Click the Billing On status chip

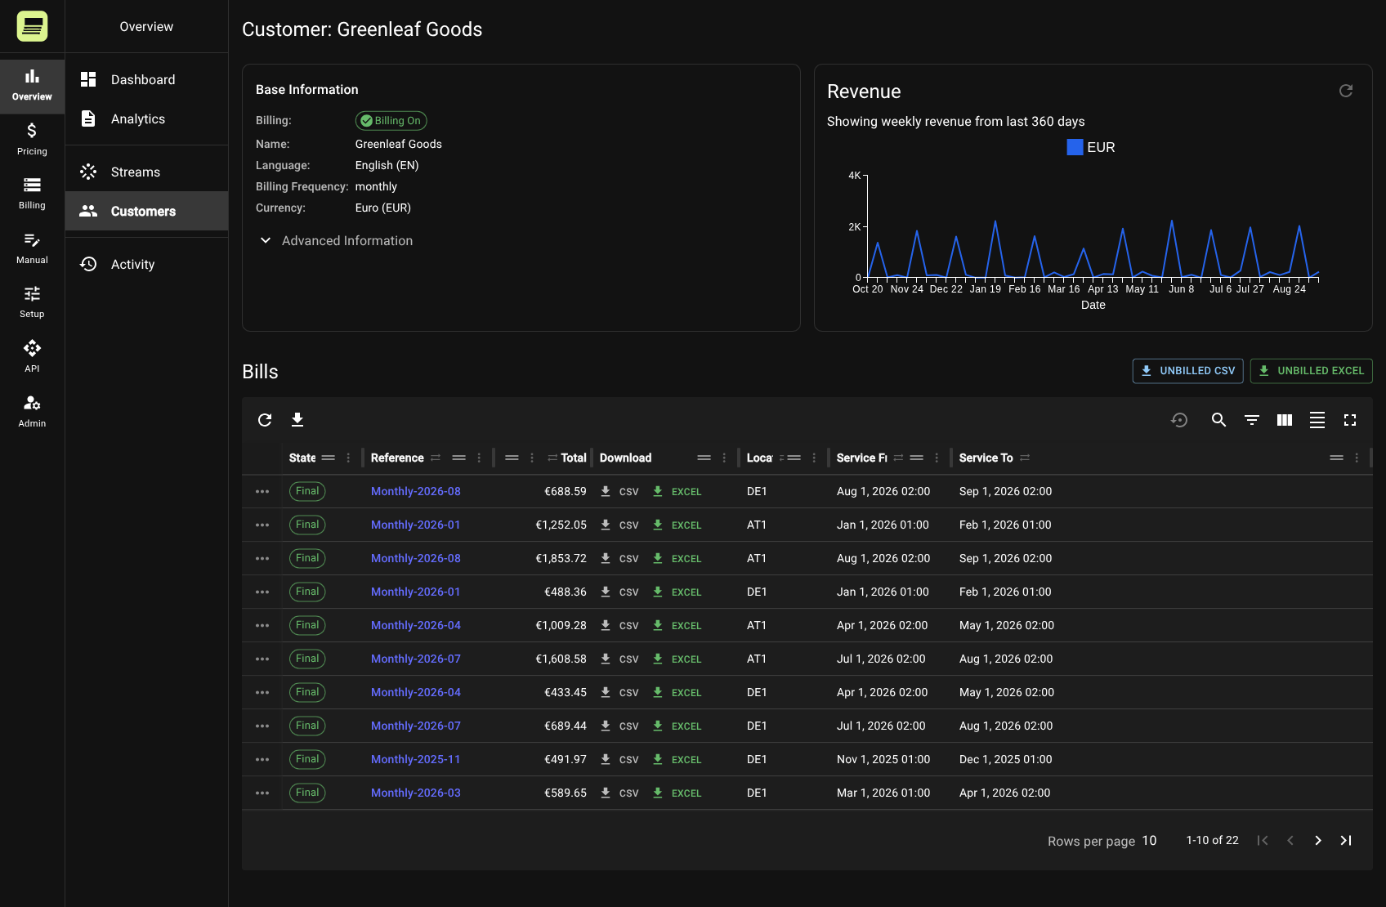coord(391,121)
